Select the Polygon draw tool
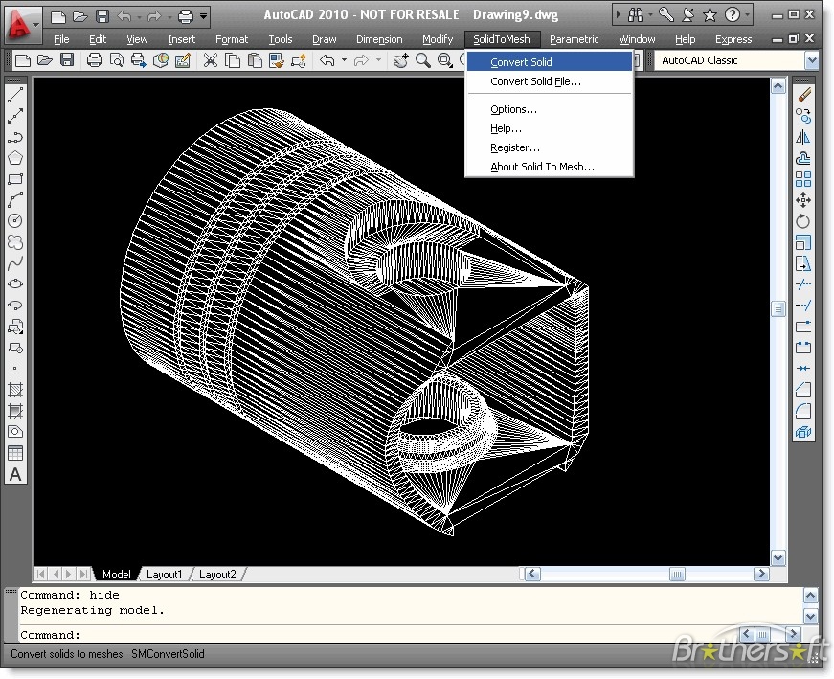Image resolution: width=834 pixels, height=679 pixels. (x=15, y=158)
